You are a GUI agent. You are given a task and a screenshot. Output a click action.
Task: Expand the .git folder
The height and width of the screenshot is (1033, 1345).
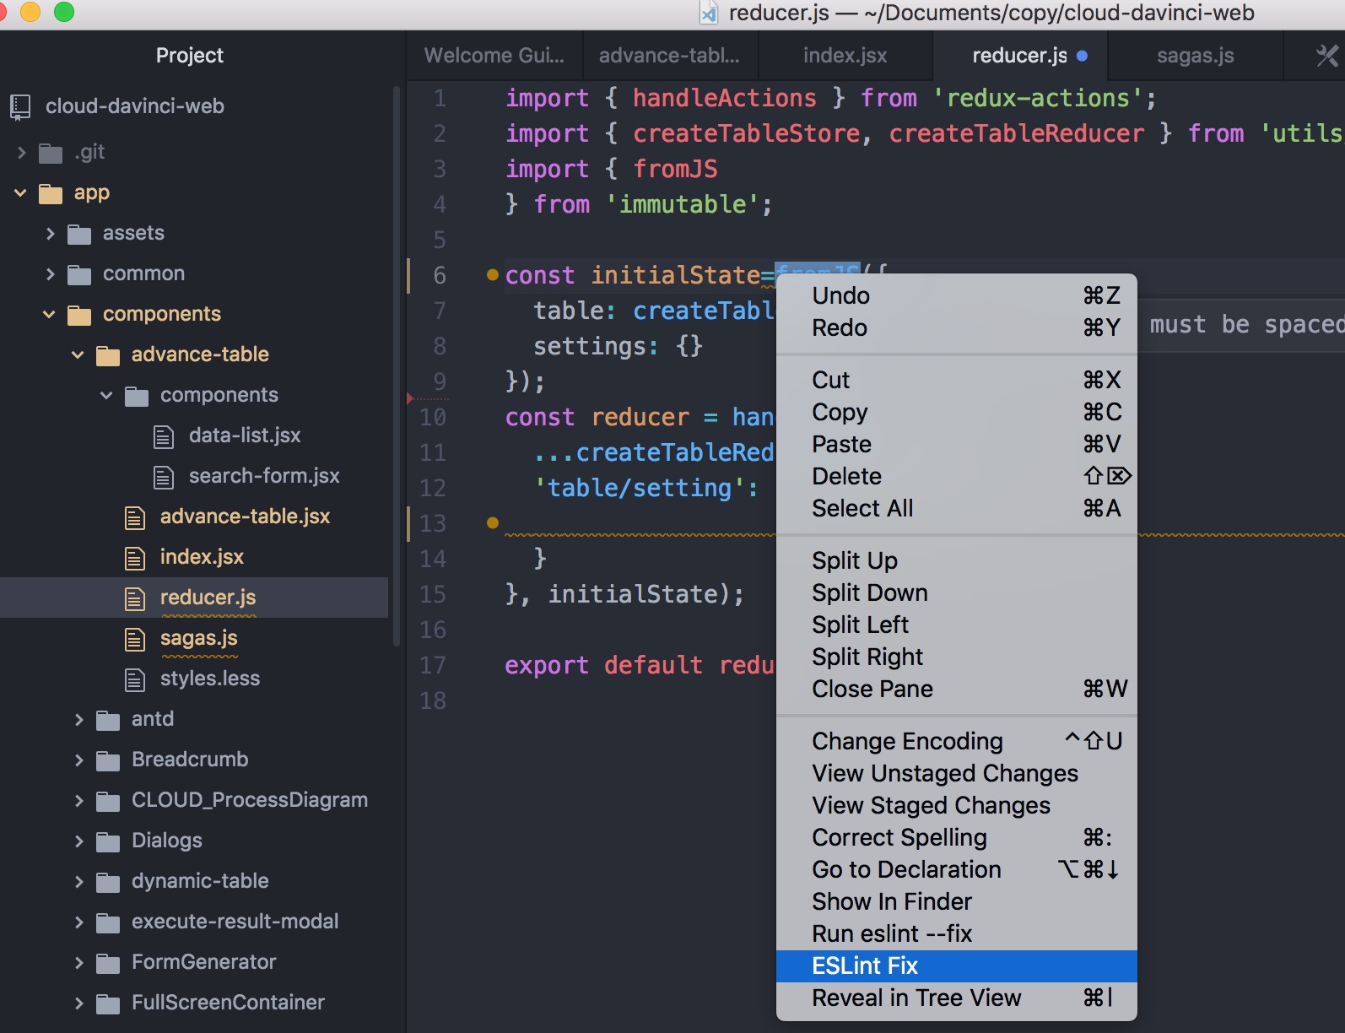pos(22,153)
